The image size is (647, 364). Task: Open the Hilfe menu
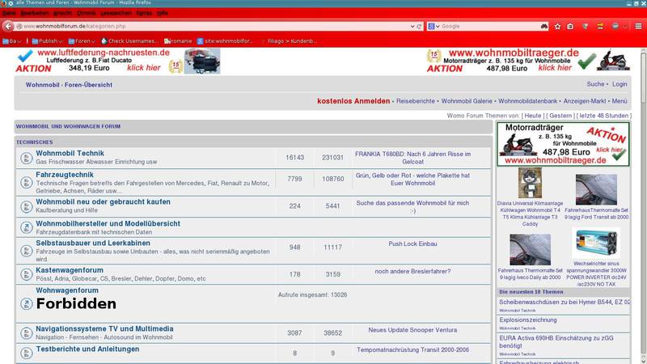tap(163, 13)
